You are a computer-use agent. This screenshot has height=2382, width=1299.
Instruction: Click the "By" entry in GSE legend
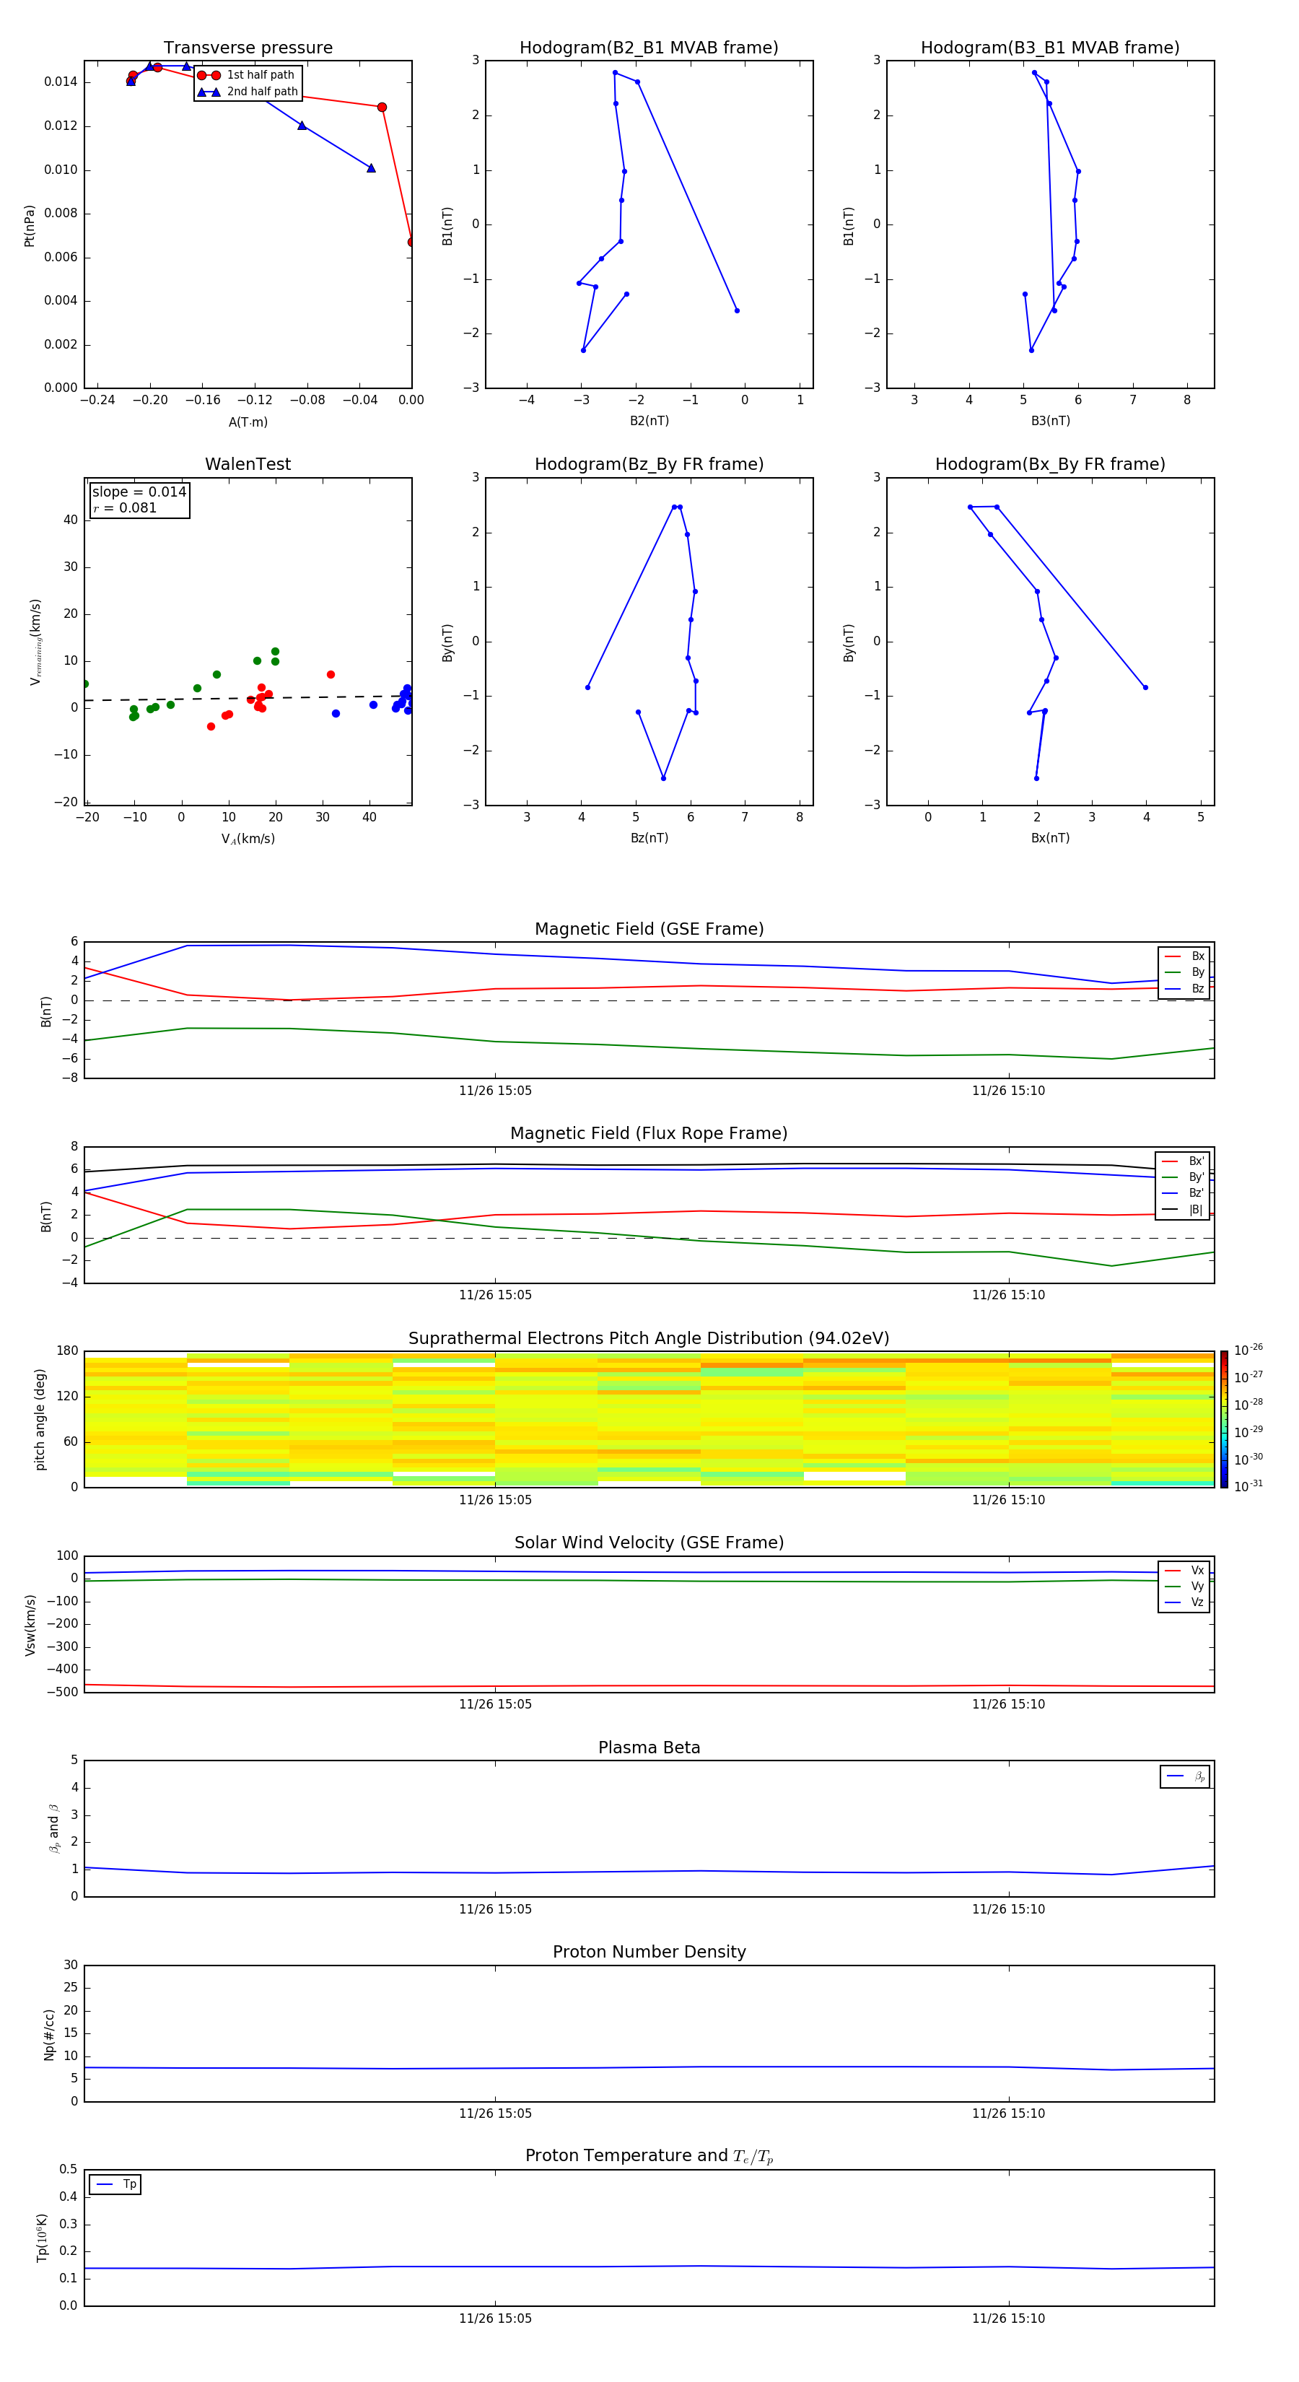pos(1184,972)
